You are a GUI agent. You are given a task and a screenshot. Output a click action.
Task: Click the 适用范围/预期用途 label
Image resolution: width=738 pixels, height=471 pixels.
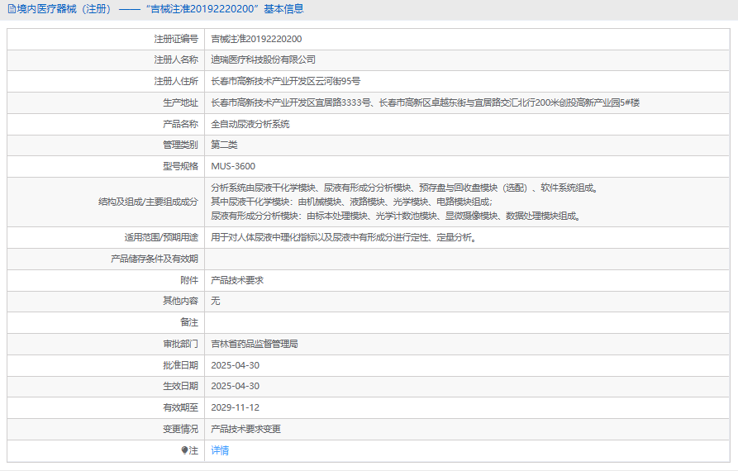pyautogui.click(x=161, y=238)
